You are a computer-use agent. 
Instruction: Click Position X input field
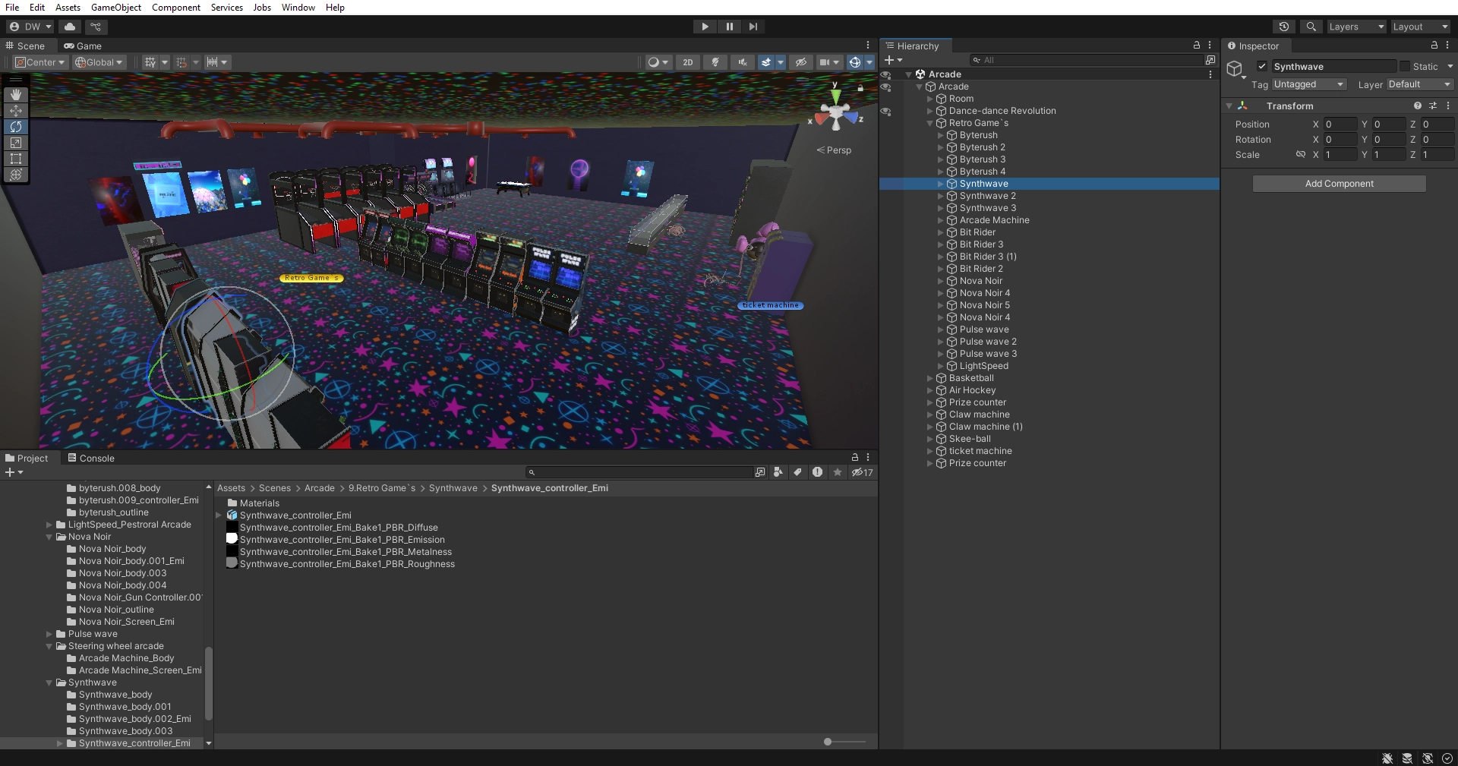(x=1340, y=125)
